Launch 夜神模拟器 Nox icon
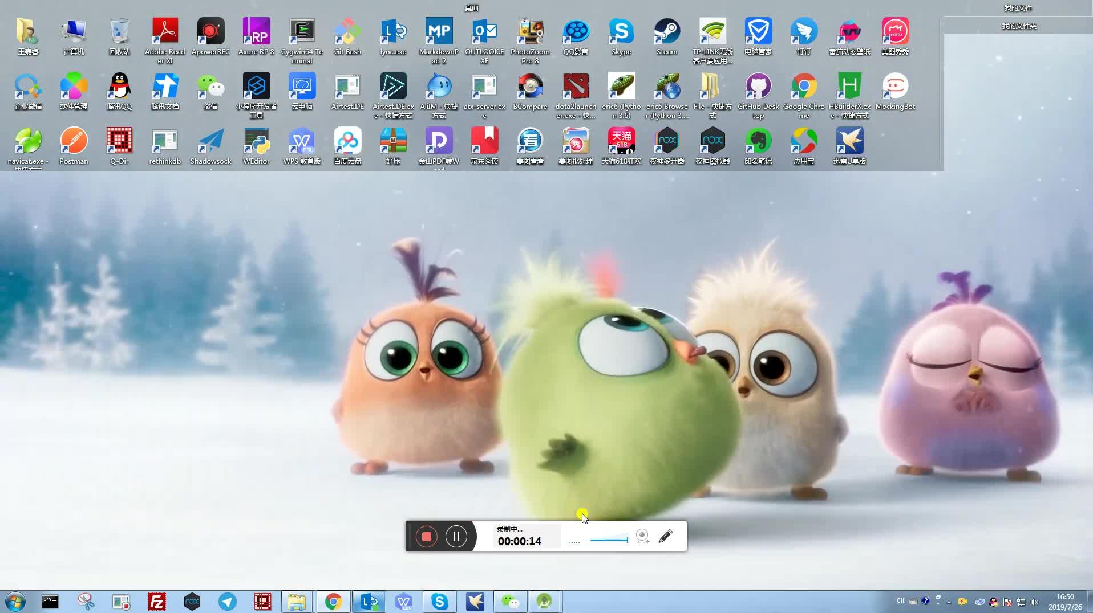Image resolution: width=1093 pixels, height=613 pixels. tap(713, 146)
